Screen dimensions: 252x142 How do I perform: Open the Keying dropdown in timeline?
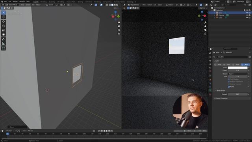(19, 131)
